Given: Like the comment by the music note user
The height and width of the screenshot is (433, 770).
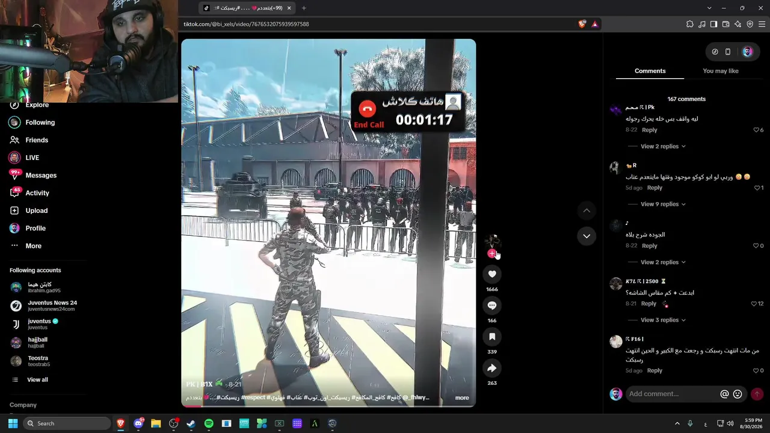Looking at the screenshot, I should tap(756, 245).
